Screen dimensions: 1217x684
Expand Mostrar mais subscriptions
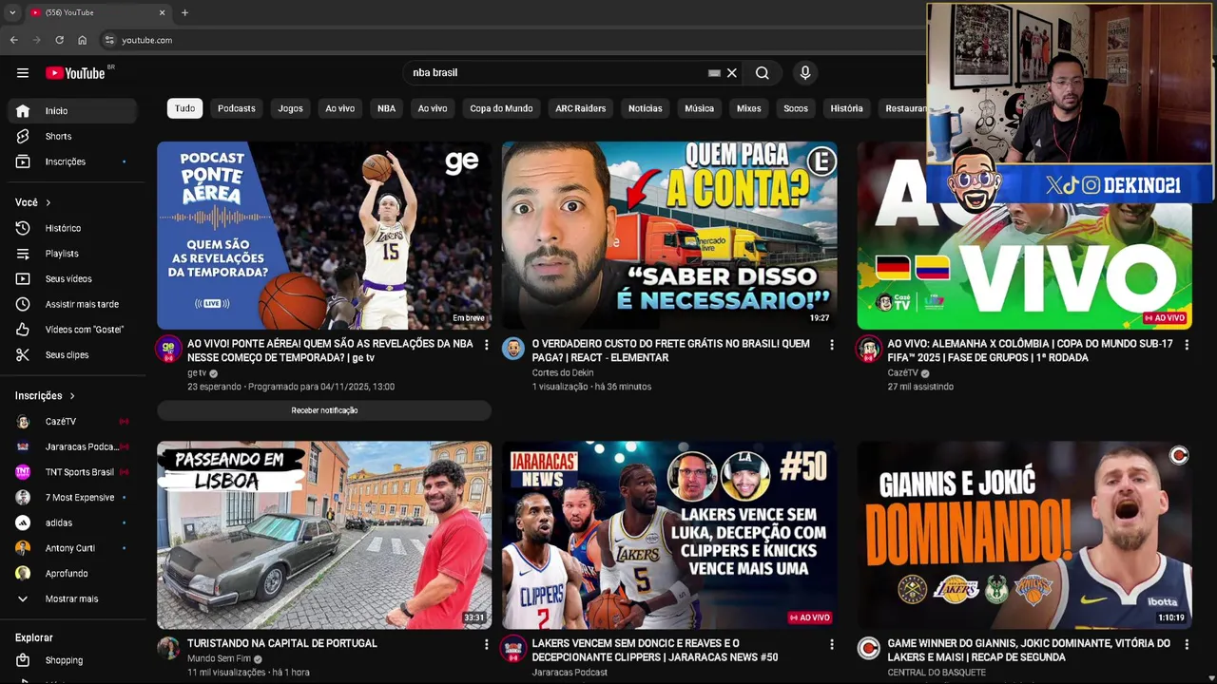pos(72,599)
